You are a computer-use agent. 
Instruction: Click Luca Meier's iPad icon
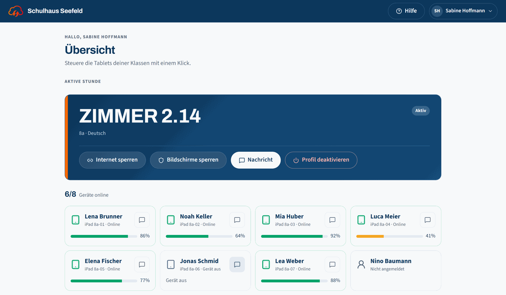click(x=361, y=220)
